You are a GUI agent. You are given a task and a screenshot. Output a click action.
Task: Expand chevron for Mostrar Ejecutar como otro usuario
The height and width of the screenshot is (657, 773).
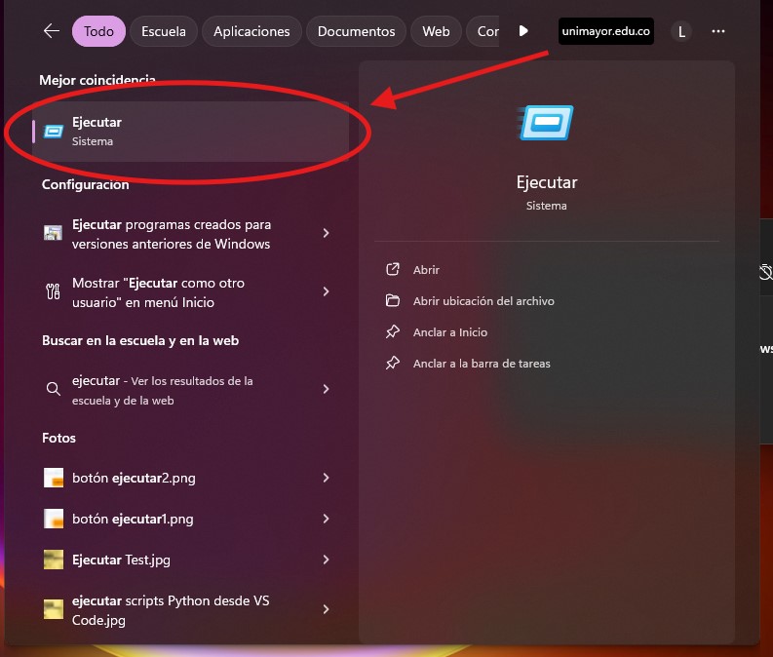[x=326, y=291]
